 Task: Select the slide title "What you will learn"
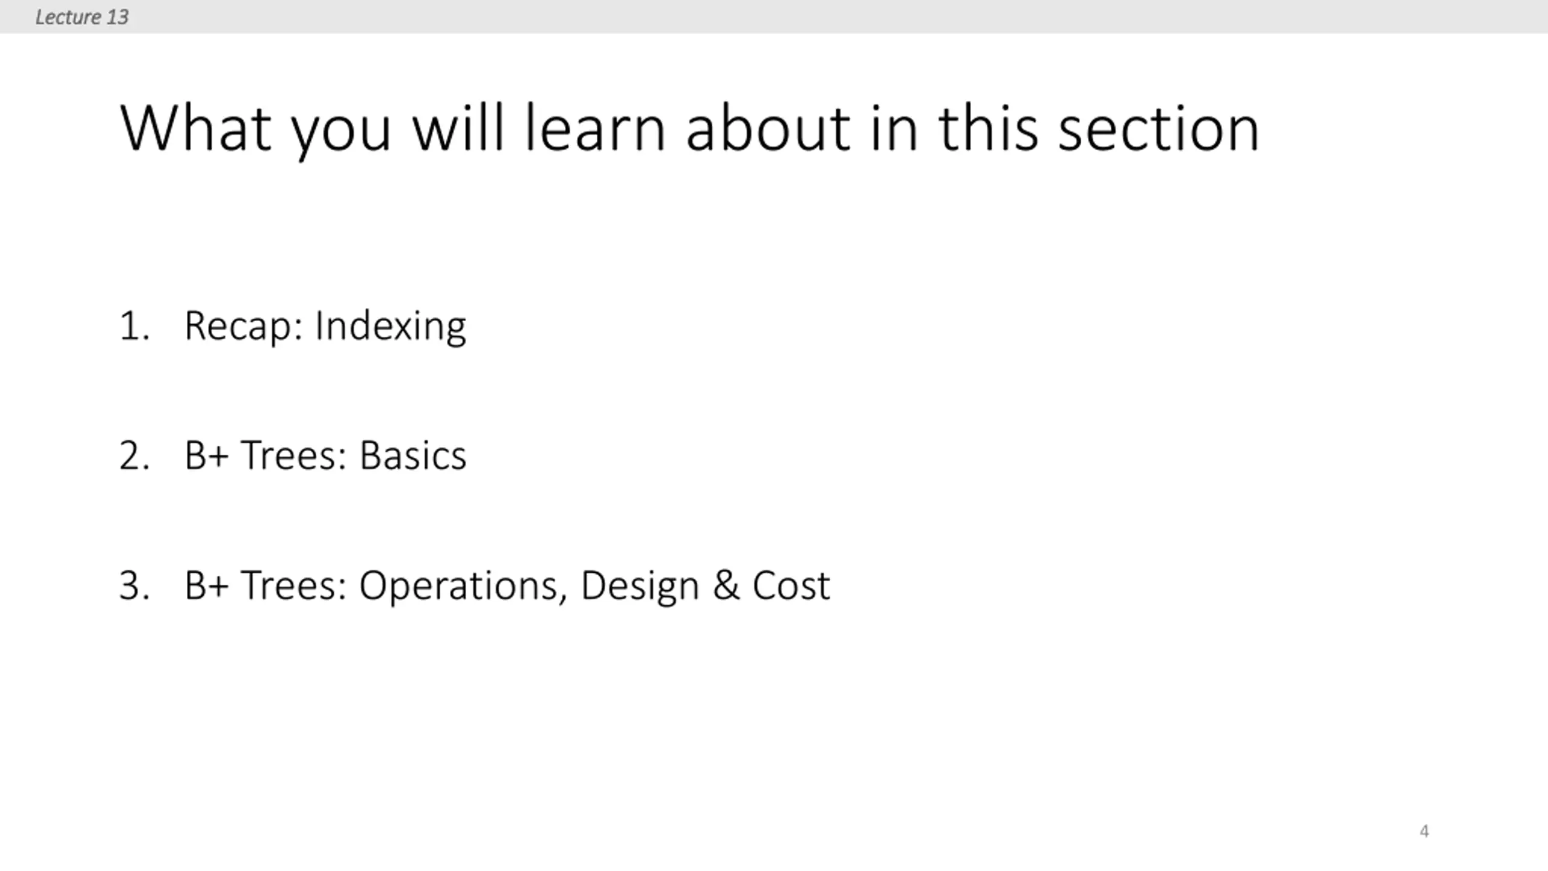coord(689,128)
